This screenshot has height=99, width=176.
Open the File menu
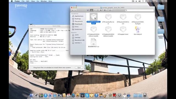point(23,1)
